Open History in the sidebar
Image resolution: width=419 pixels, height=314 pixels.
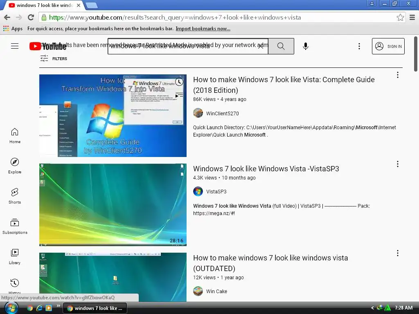point(15,286)
